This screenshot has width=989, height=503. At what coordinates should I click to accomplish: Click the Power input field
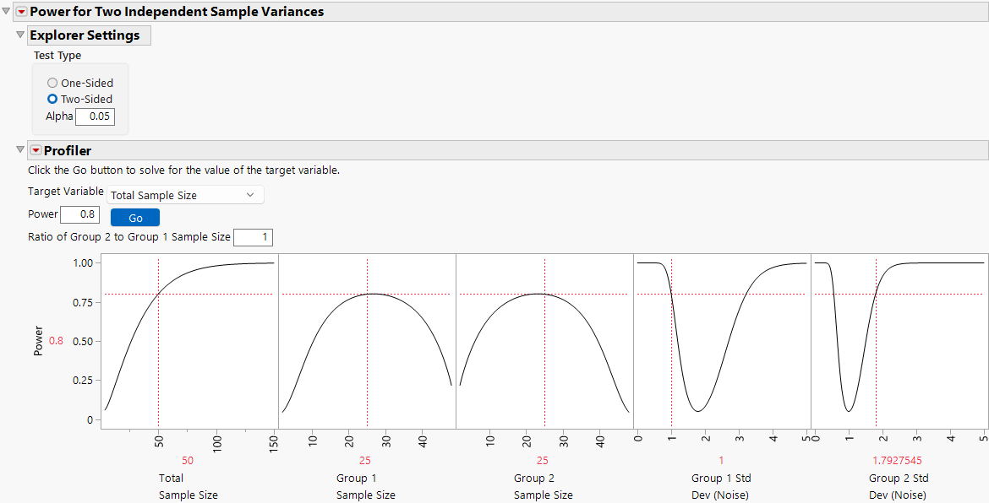pos(79,214)
